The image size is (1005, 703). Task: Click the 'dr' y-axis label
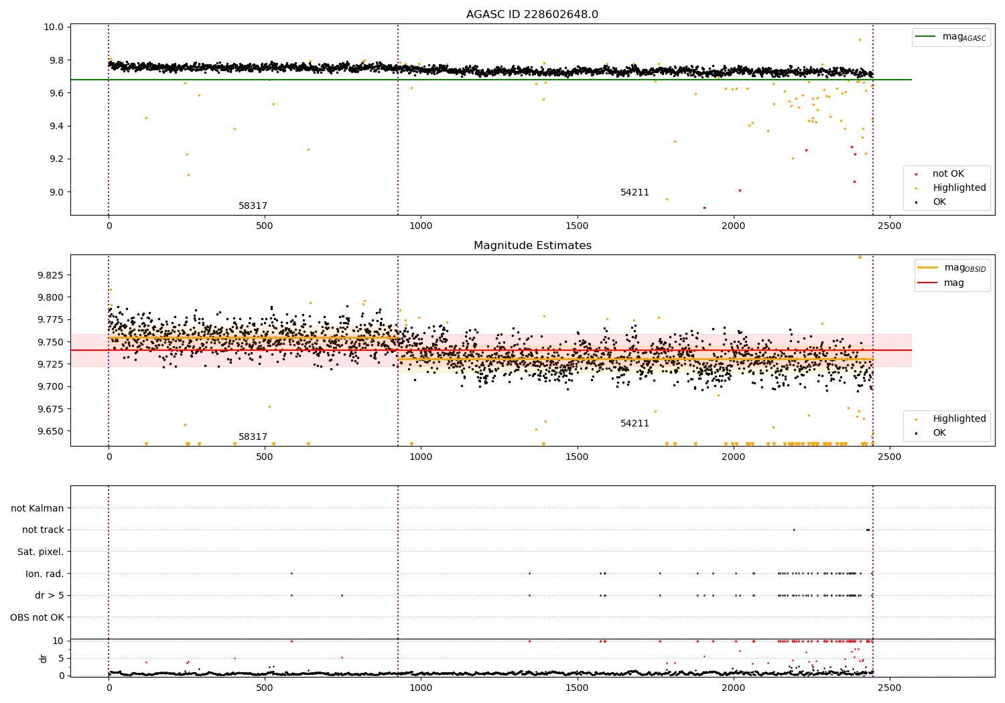(44, 658)
